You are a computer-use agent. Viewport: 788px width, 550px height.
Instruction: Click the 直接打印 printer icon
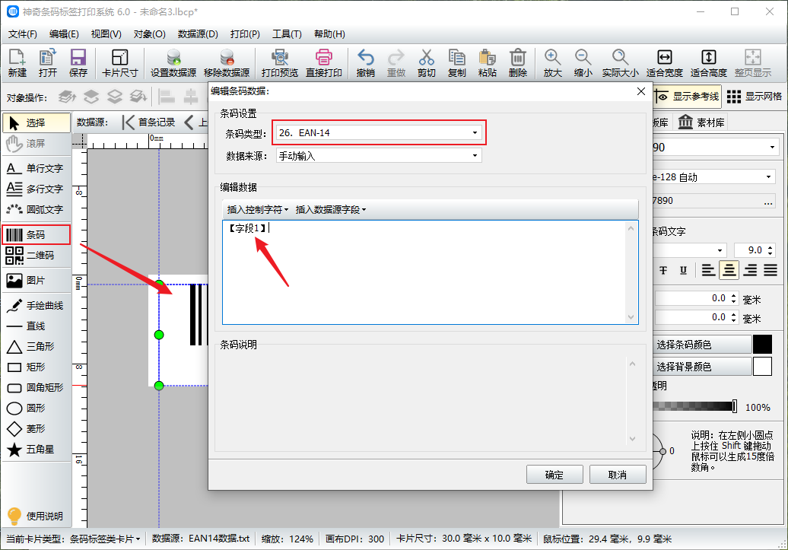click(x=324, y=63)
